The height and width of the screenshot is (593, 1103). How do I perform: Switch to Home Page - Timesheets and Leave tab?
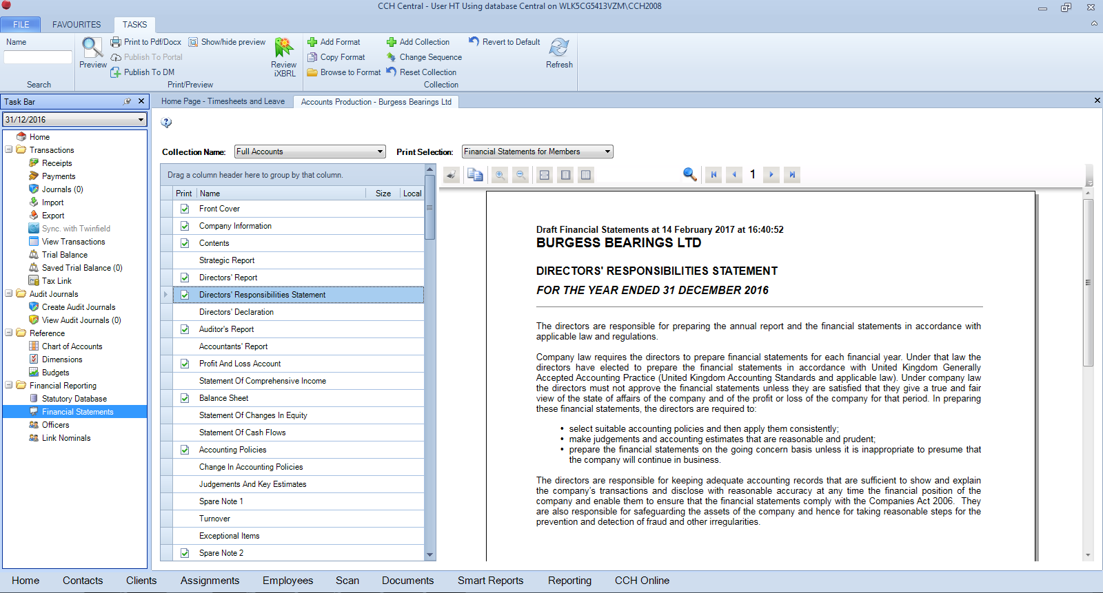[x=223, y=101]
